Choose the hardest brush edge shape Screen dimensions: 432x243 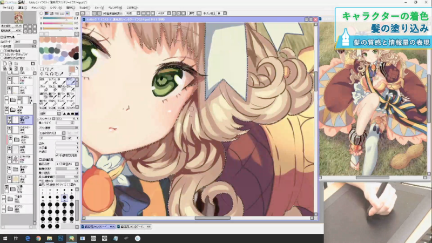click(x=77, y=113)
